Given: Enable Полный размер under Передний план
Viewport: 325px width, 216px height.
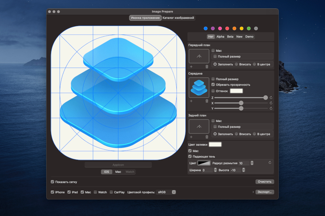Looking at the screenshot, I should 215,56.
